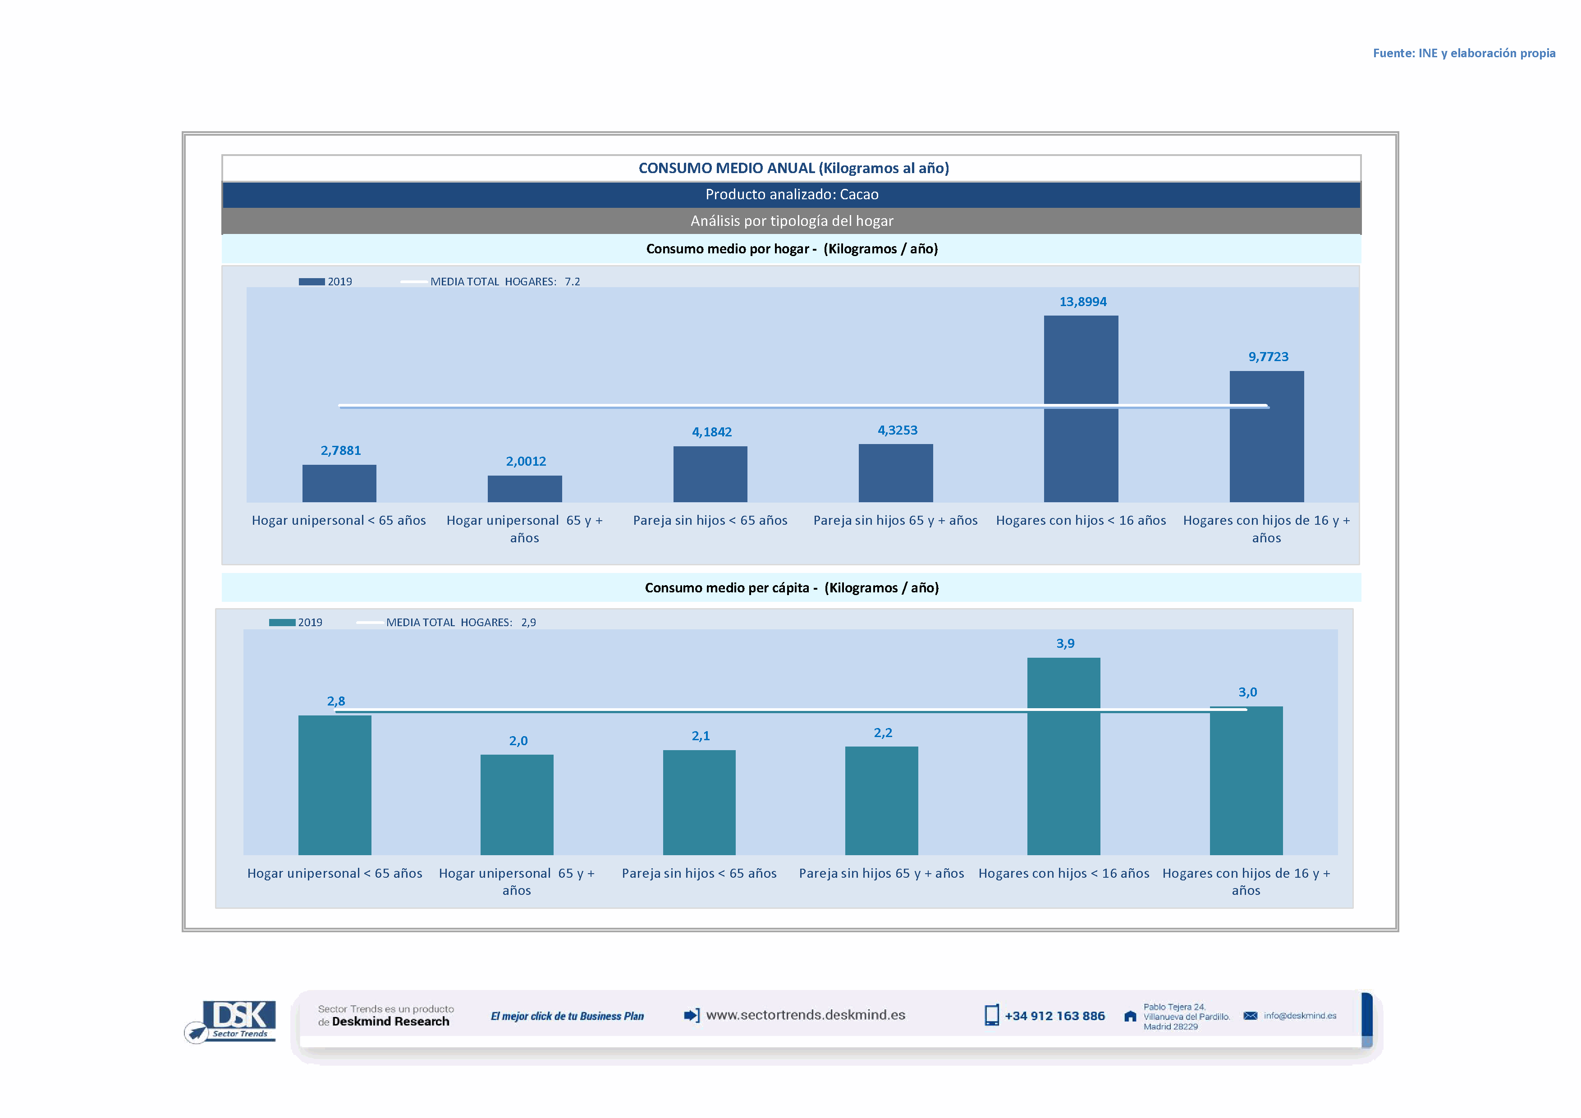Image resolution: width=1581 pixels, height=1118 pixels.
Task: Click the +34 912 163 886 phone number
Action: pos(1054,1016)
